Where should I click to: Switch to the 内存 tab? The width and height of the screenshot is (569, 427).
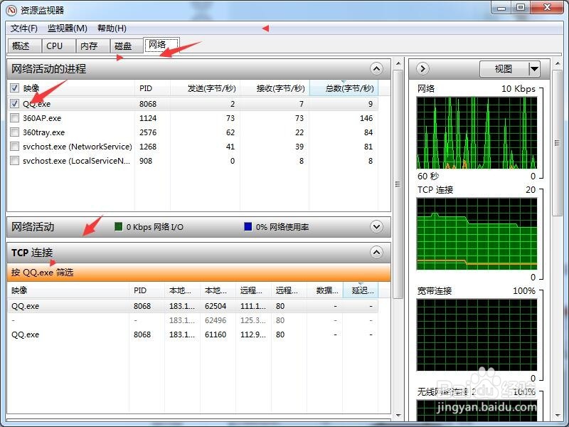click(x=92, y=46)
